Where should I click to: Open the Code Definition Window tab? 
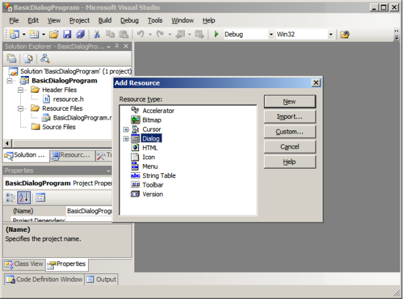tap(44, 280)
